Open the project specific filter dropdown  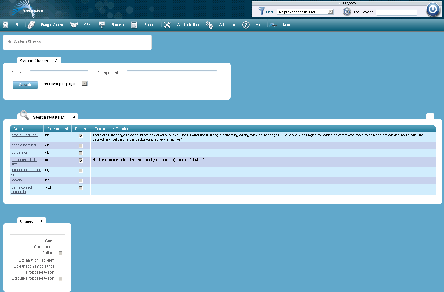point(331,12)
